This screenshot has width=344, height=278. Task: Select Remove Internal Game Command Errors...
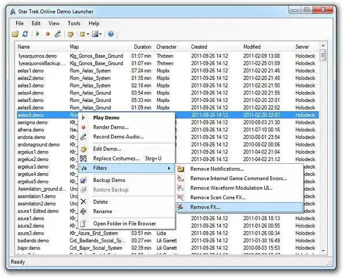(x=239, y=178)
